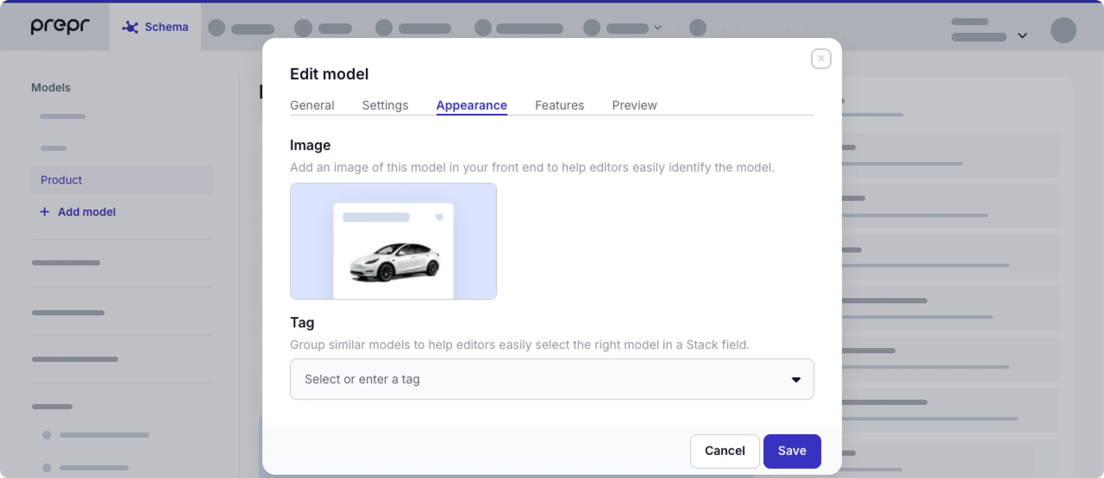The width and height of the screenshot is (1104, 478).
Task: Switch to the General tab
Action: (312, 105)
